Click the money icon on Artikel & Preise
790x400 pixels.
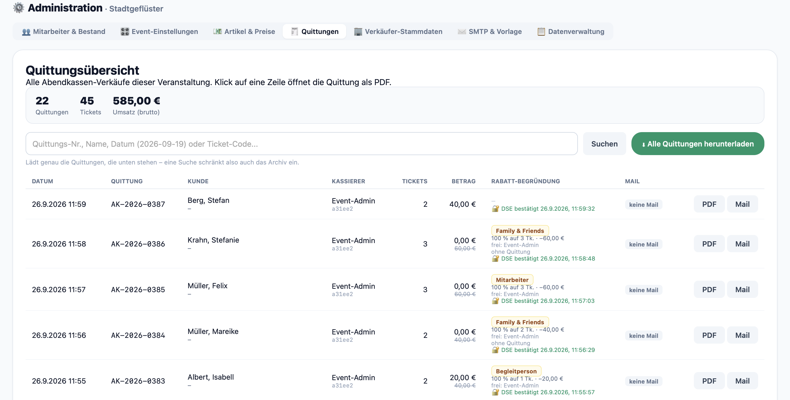(217, 32)
